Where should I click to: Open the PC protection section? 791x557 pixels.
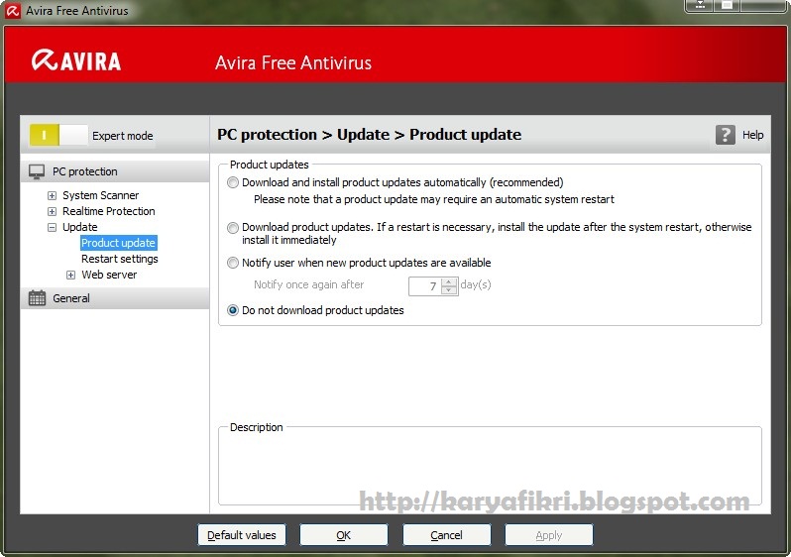(115, 171)
